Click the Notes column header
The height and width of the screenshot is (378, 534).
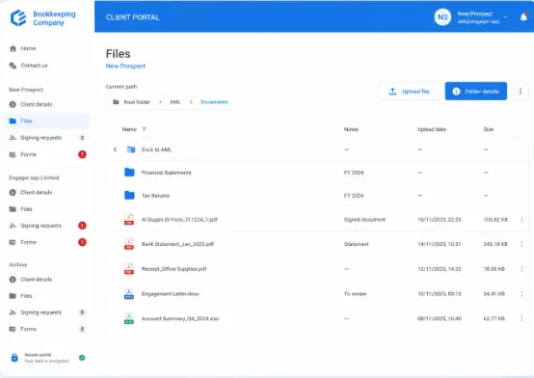tap(351, 129)
